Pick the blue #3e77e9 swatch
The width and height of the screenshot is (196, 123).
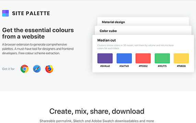pyautogui.click(x=124, y=58)
